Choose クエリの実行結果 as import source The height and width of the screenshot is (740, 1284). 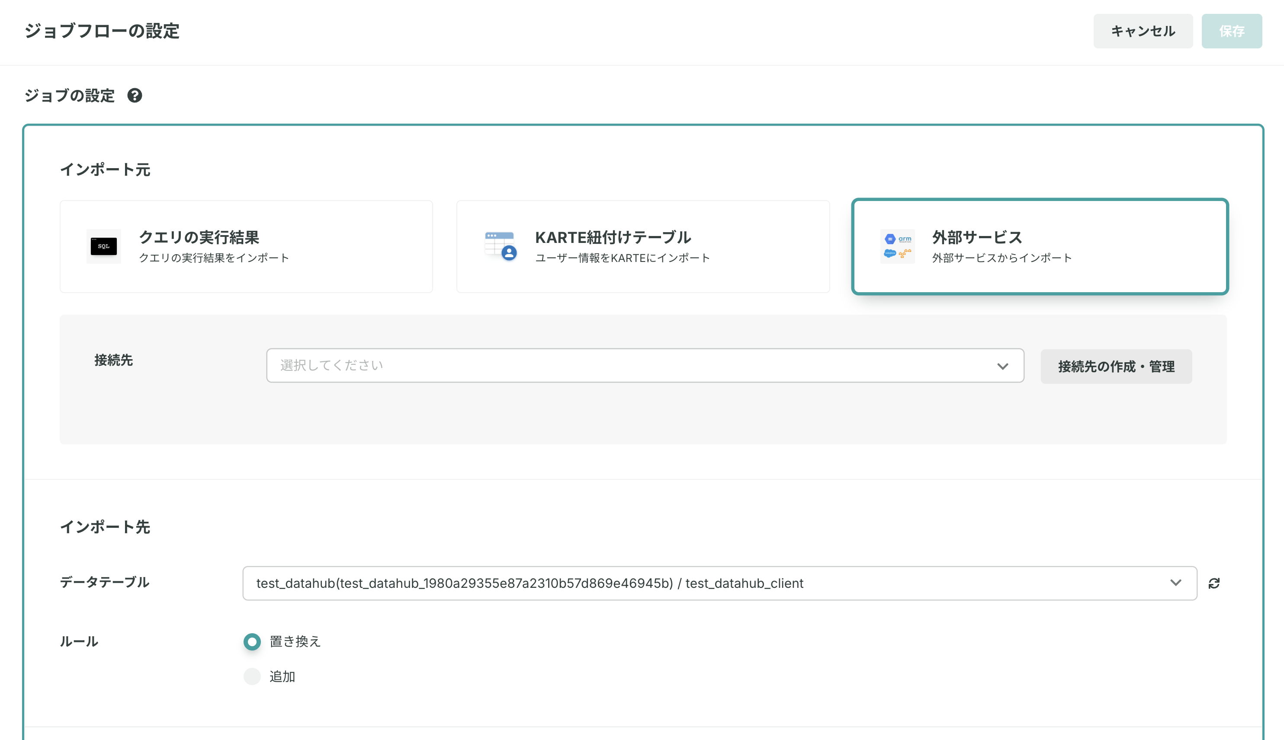click(246, 246)
